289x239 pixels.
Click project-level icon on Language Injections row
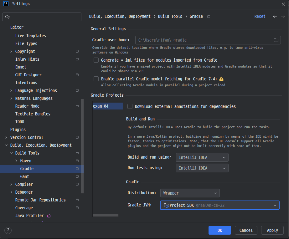(77, 90)
